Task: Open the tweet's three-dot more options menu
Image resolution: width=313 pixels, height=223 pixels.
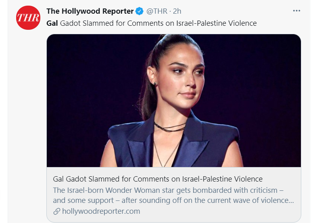Action: click(x=296, y=11)
